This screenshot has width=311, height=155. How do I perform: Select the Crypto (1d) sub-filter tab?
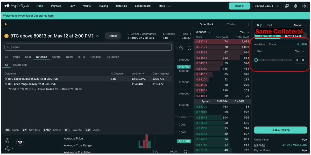[x=20, y=65]
